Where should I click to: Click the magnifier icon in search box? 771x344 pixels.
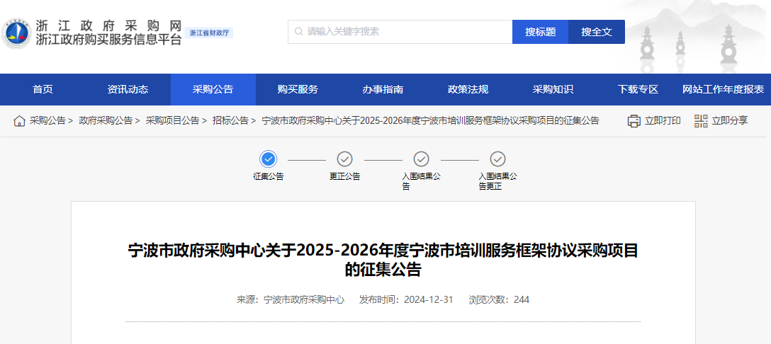(x=298, y=32)
